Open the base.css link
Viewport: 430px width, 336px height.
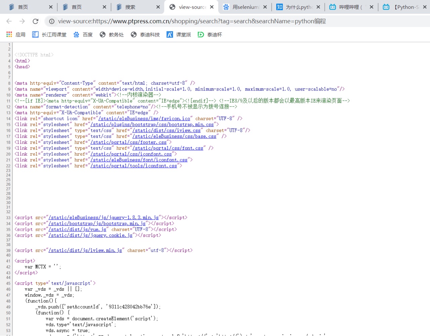[174, 136]
